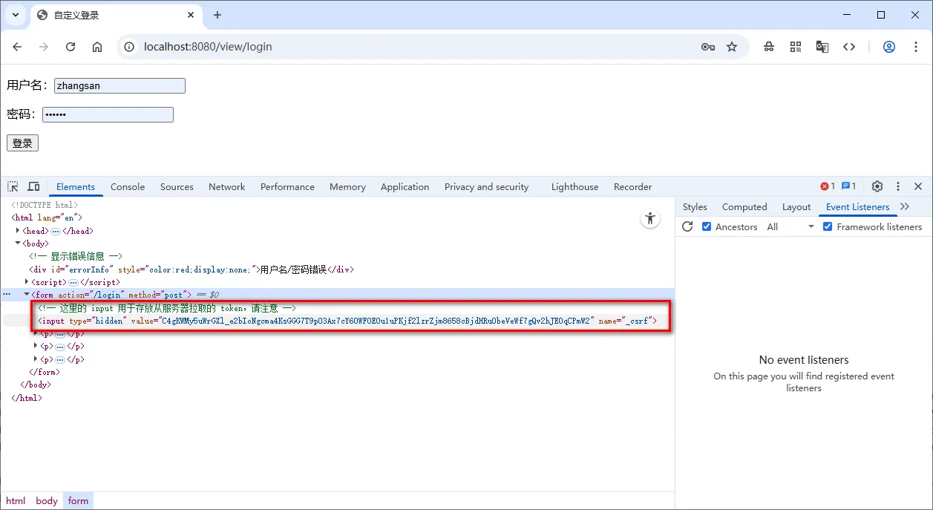Image resolution: width=933 pixels, height=510 pixels.
Task: Expand the last p element in the form
Action: coord(36,359)
